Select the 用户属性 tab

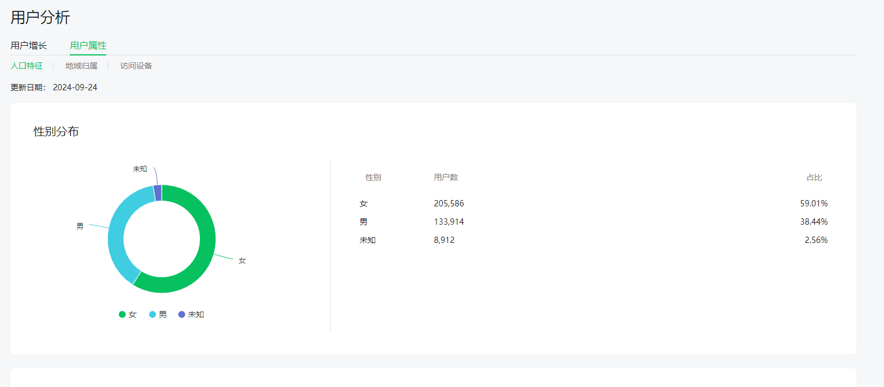88,45
